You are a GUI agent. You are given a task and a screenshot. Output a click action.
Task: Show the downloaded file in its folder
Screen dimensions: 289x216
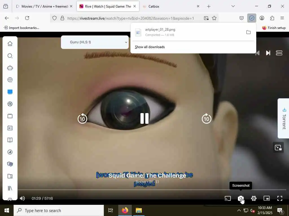248,32
